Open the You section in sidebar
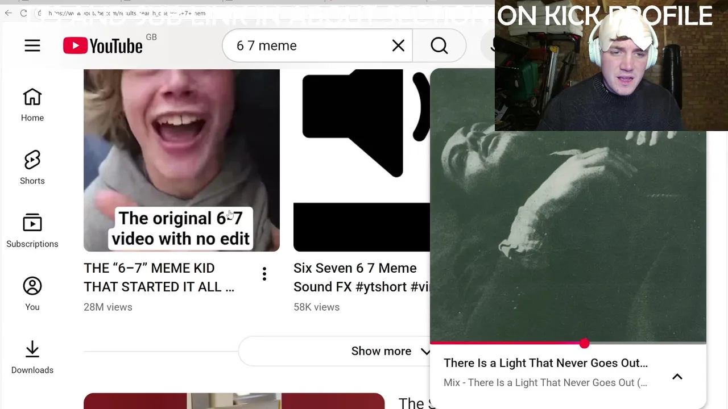 (32, 294)
